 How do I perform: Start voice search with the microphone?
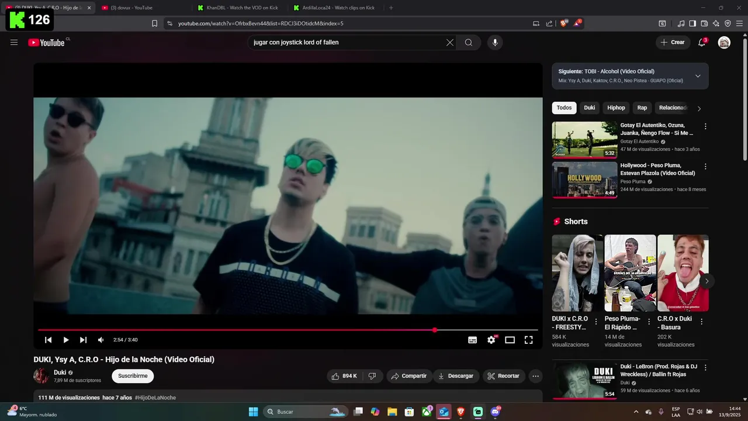click(495, 42)
